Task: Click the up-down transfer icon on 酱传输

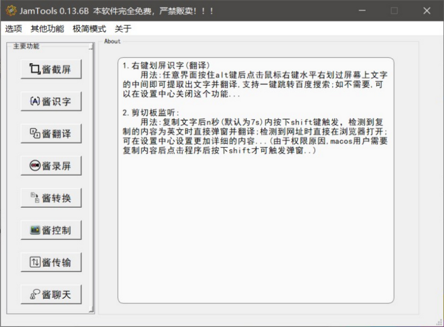Action: (34, 262)
